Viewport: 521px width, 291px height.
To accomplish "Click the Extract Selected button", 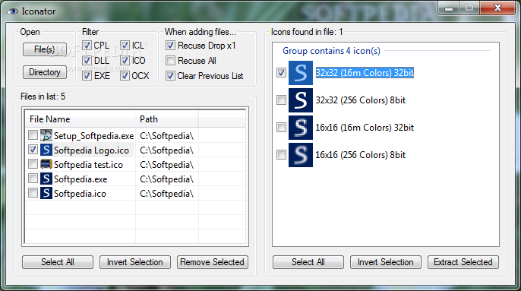I will pyautogui.click(x=463, y=262).
